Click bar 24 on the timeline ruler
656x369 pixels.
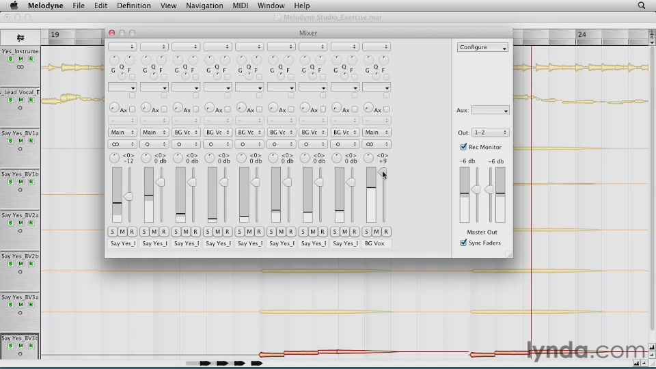tap(582, 34)
